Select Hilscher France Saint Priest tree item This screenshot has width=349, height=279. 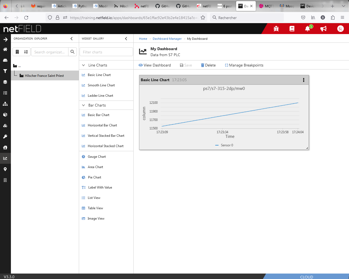44,76
